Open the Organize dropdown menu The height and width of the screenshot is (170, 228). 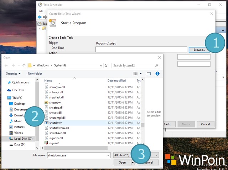click(13, 74)
